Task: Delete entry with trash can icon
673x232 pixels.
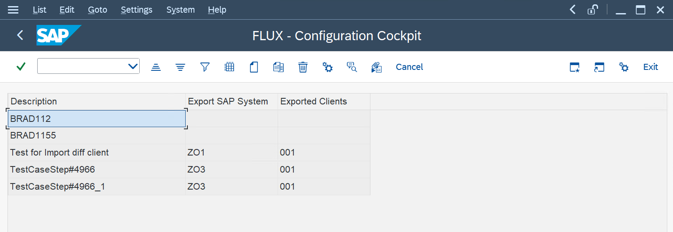Action: (x=303, y=67)
